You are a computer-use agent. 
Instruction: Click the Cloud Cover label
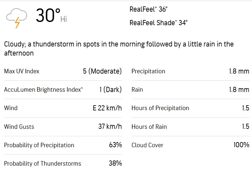click(147, 145)
